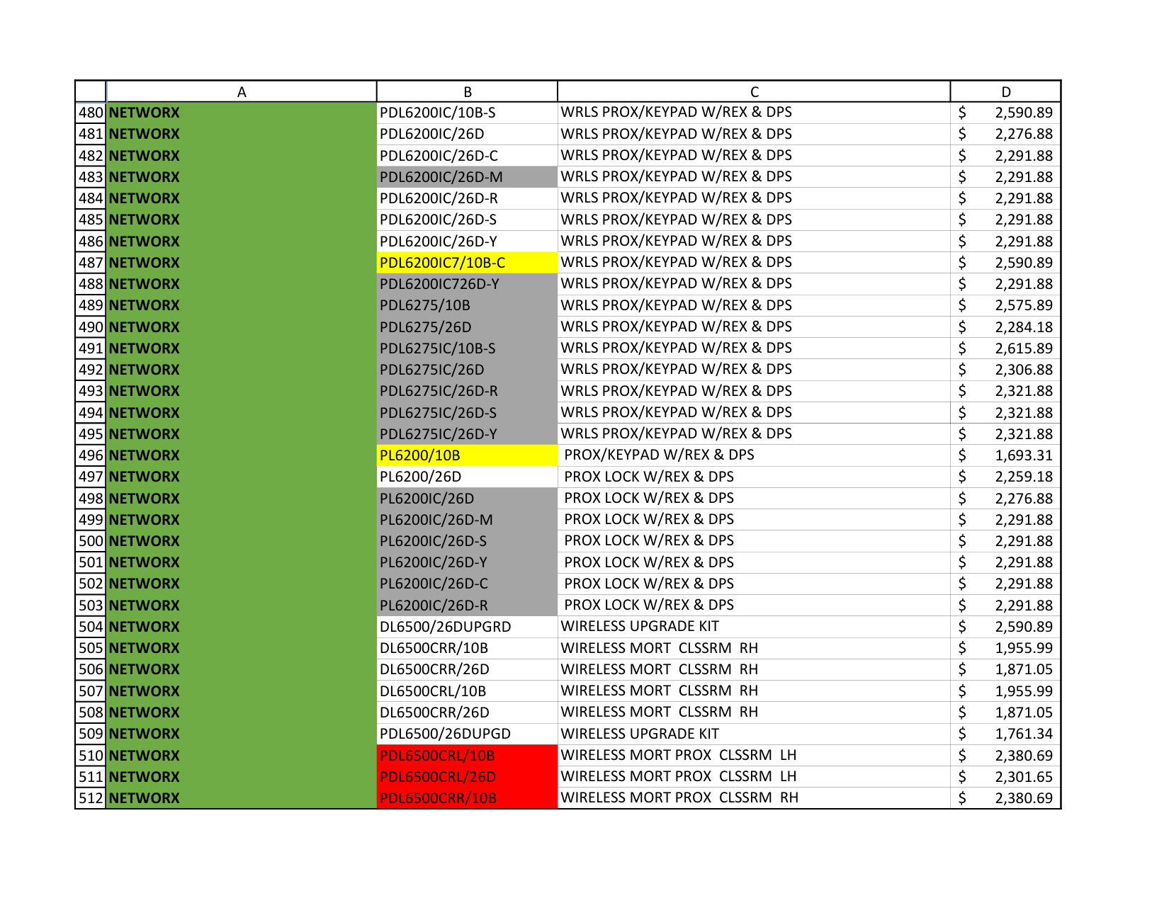This screenshot has width=1169, height=903.
Task: Click red cell PDL6500CRL/10B
Action: tap(467, 756)
